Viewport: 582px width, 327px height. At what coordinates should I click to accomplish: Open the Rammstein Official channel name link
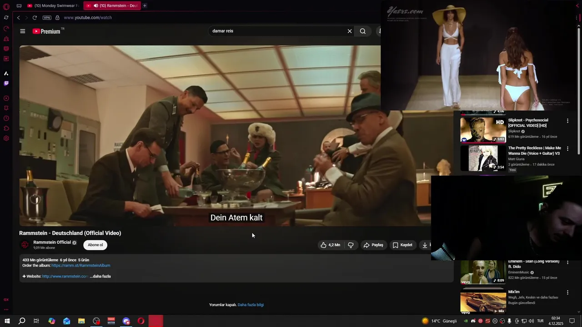[x=52, y=243]
